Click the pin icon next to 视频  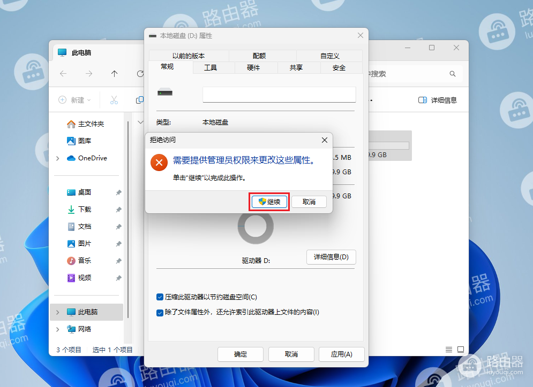pos(118,278)
